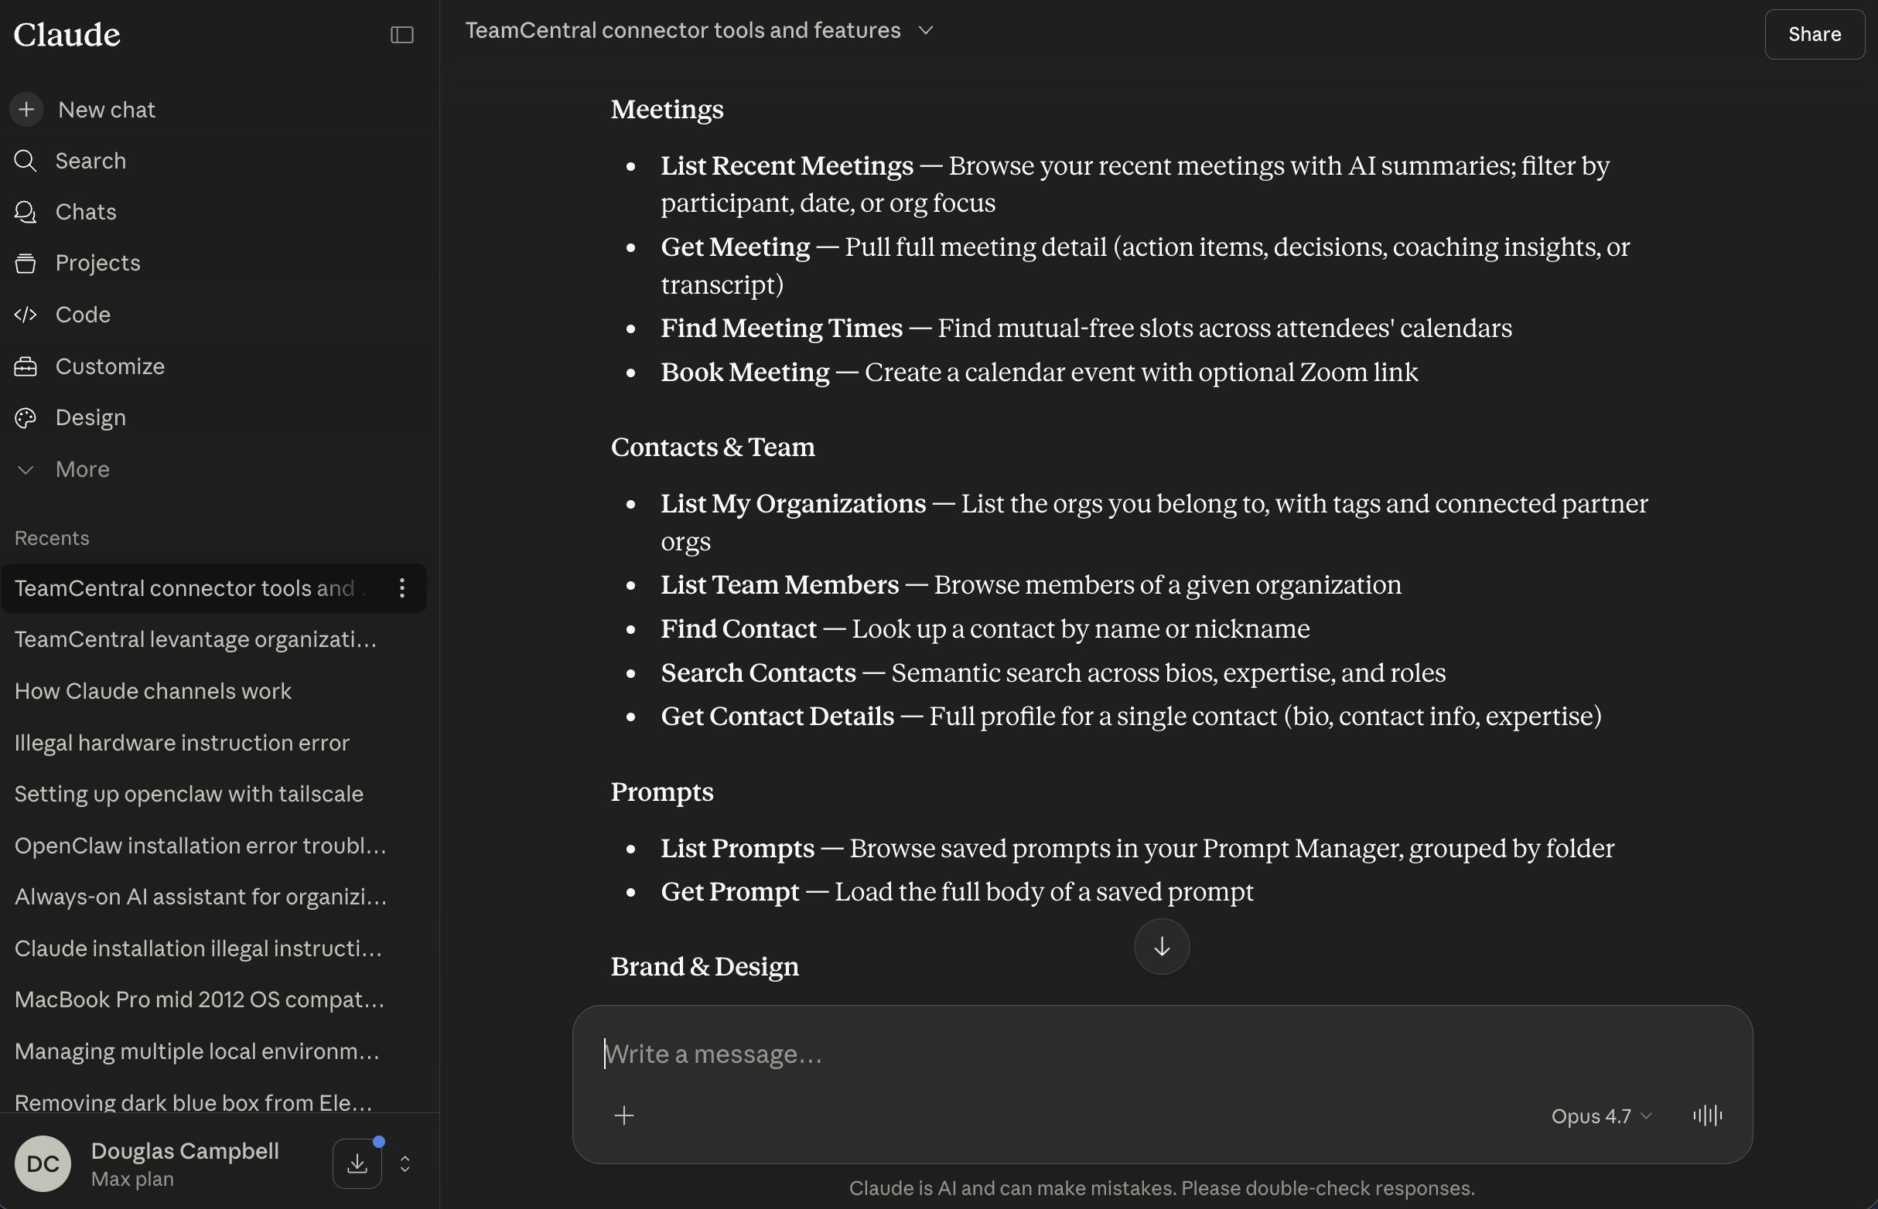The image size is (1878, 1209).
Task: Click the Write a message input field
Action: [x=1162, y=1054]
